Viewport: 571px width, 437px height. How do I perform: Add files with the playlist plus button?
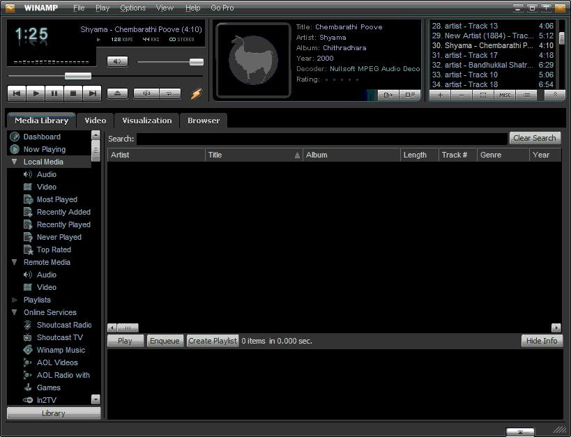pos(440,95)
